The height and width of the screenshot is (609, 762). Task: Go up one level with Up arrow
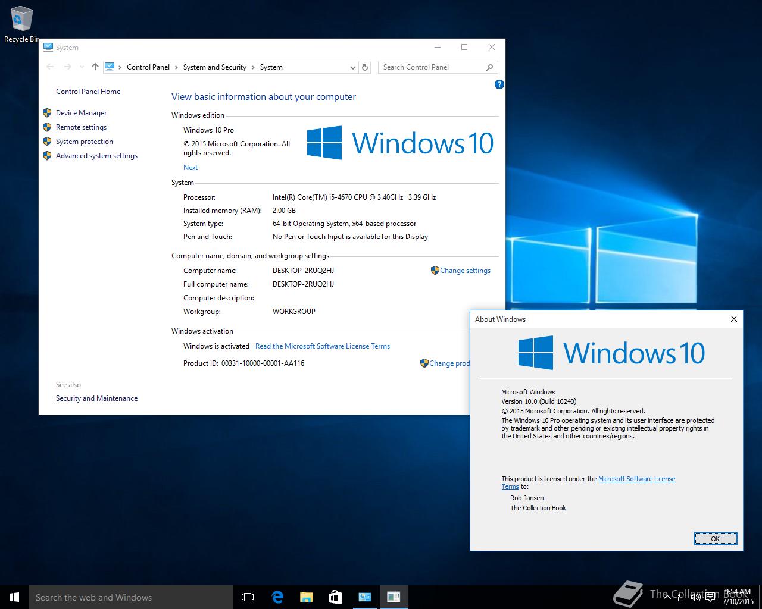(x=95, y=67)
